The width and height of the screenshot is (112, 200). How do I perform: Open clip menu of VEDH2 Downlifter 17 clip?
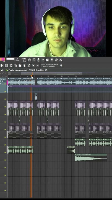click(x=76, y=155)
